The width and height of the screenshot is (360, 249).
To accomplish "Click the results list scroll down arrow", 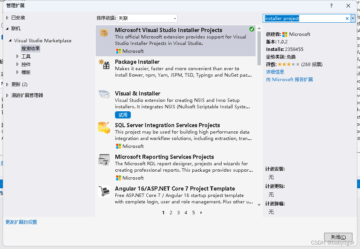I will click(x=259, y=204).
